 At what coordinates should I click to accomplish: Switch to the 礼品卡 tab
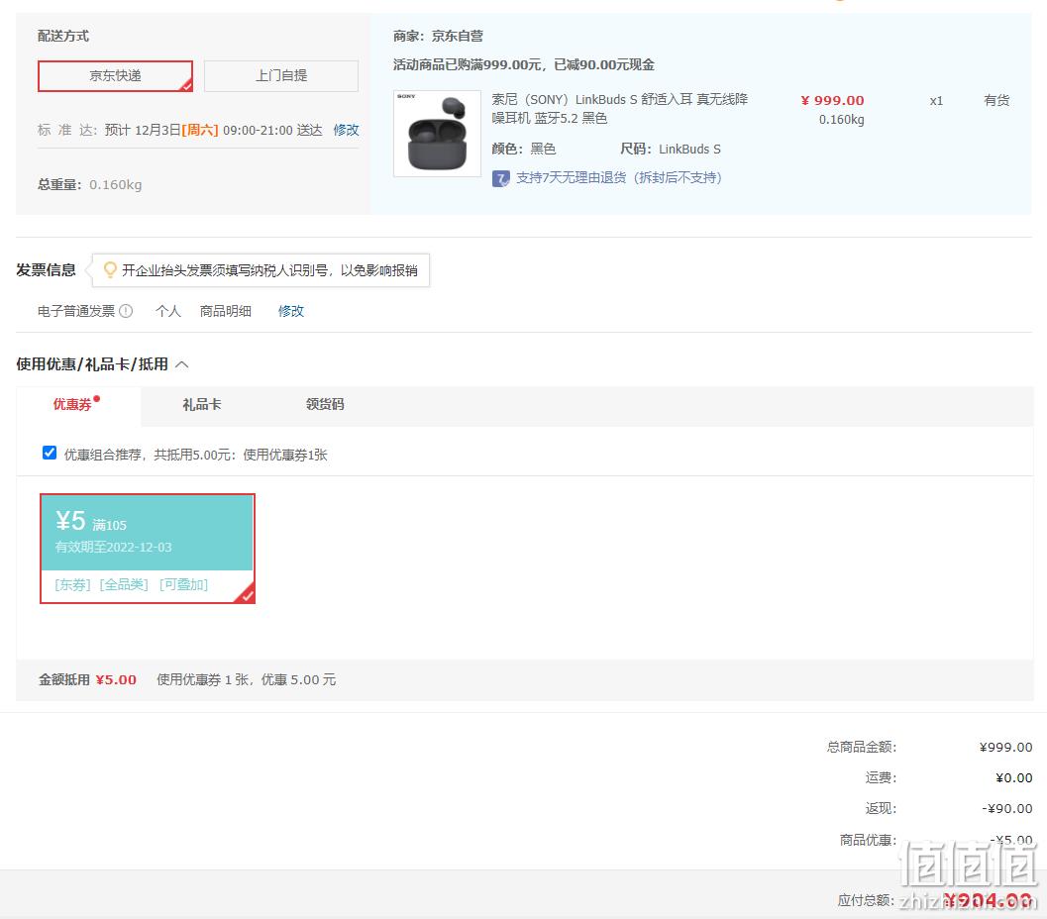tap(202, 404)
